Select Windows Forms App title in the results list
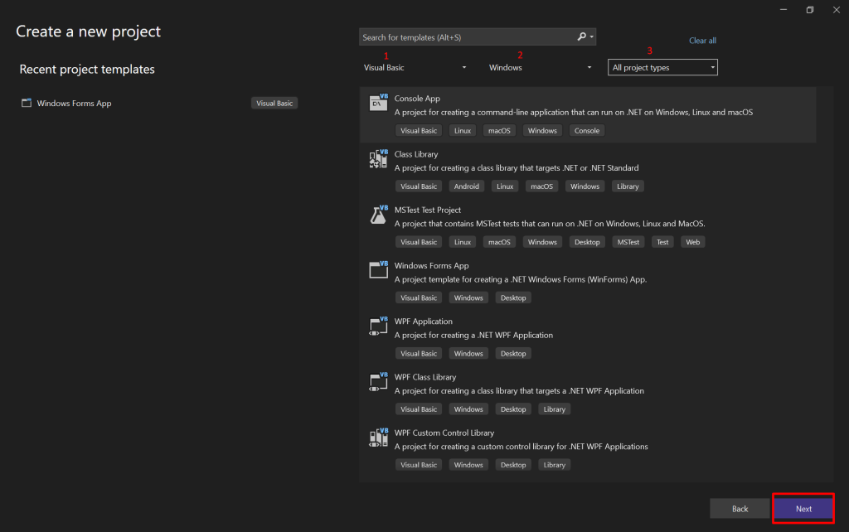The height and width of the screenshot is (532, 849). tap(431, 266)
